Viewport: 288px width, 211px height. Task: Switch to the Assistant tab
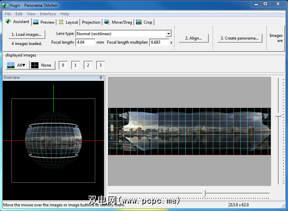[x=17, y=22]
